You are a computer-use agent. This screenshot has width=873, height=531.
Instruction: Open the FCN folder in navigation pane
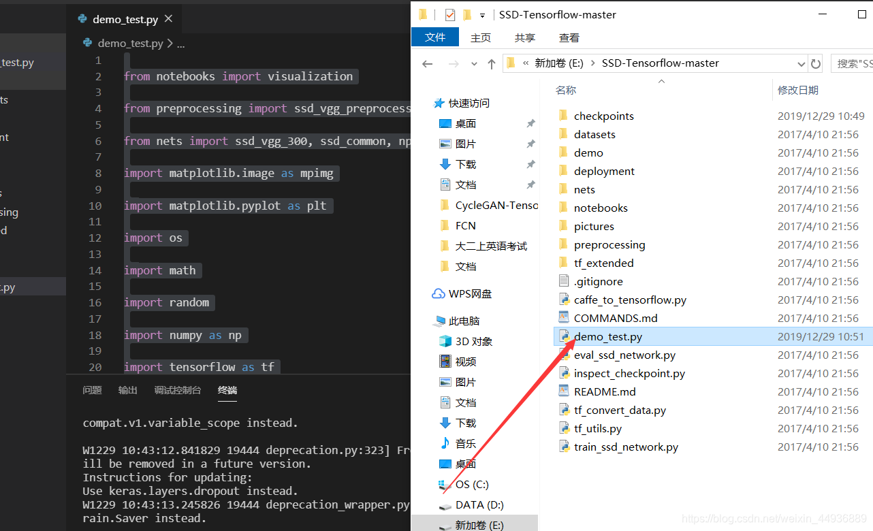(466, 225)
